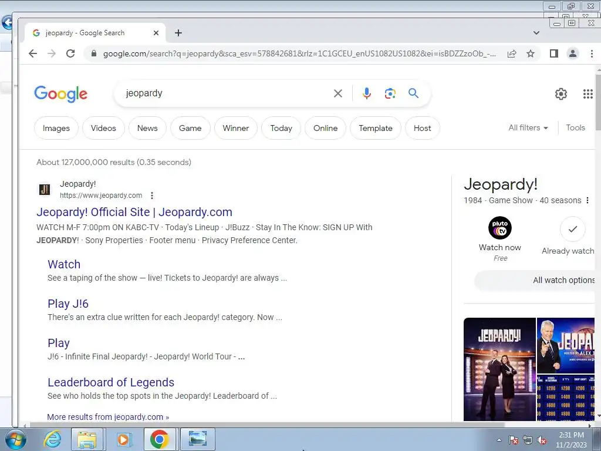
Task: Select the Online filter chip
Action: 325,128
